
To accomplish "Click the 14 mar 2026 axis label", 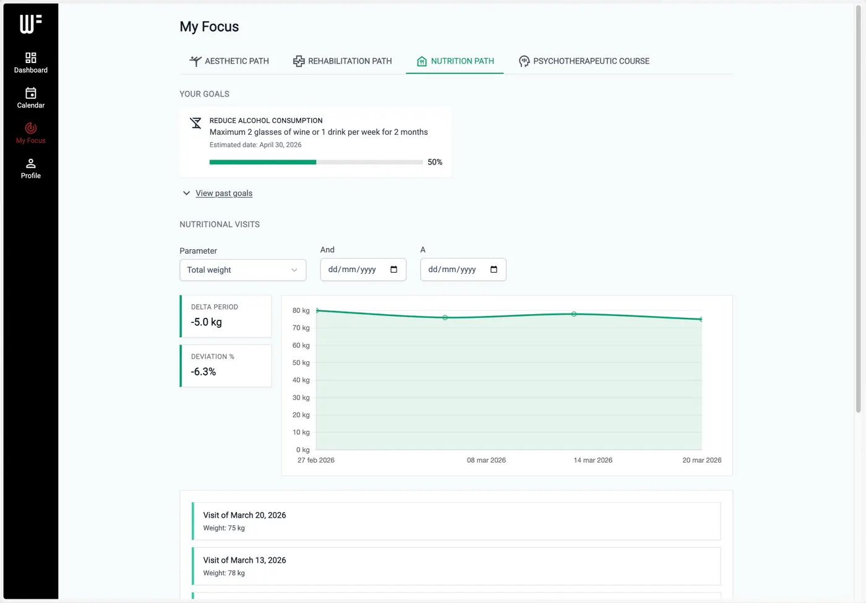I will click(593, 460).
